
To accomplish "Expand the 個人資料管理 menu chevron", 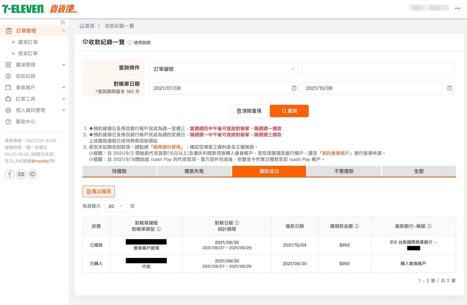I will pyautogui.click(x=63, y=110).
